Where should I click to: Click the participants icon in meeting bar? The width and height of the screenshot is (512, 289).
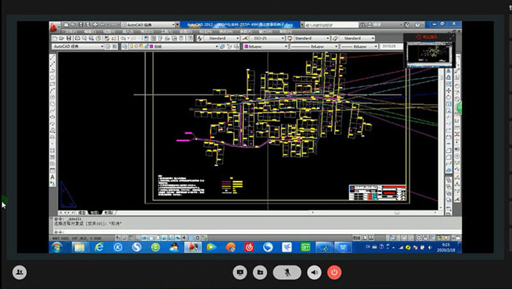[19, 272]
